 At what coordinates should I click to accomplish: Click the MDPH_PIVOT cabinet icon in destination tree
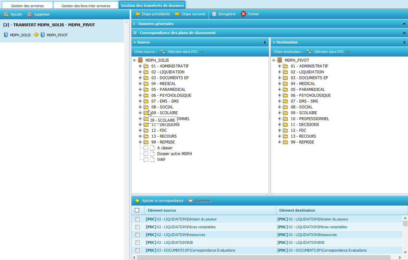[280, 60]
